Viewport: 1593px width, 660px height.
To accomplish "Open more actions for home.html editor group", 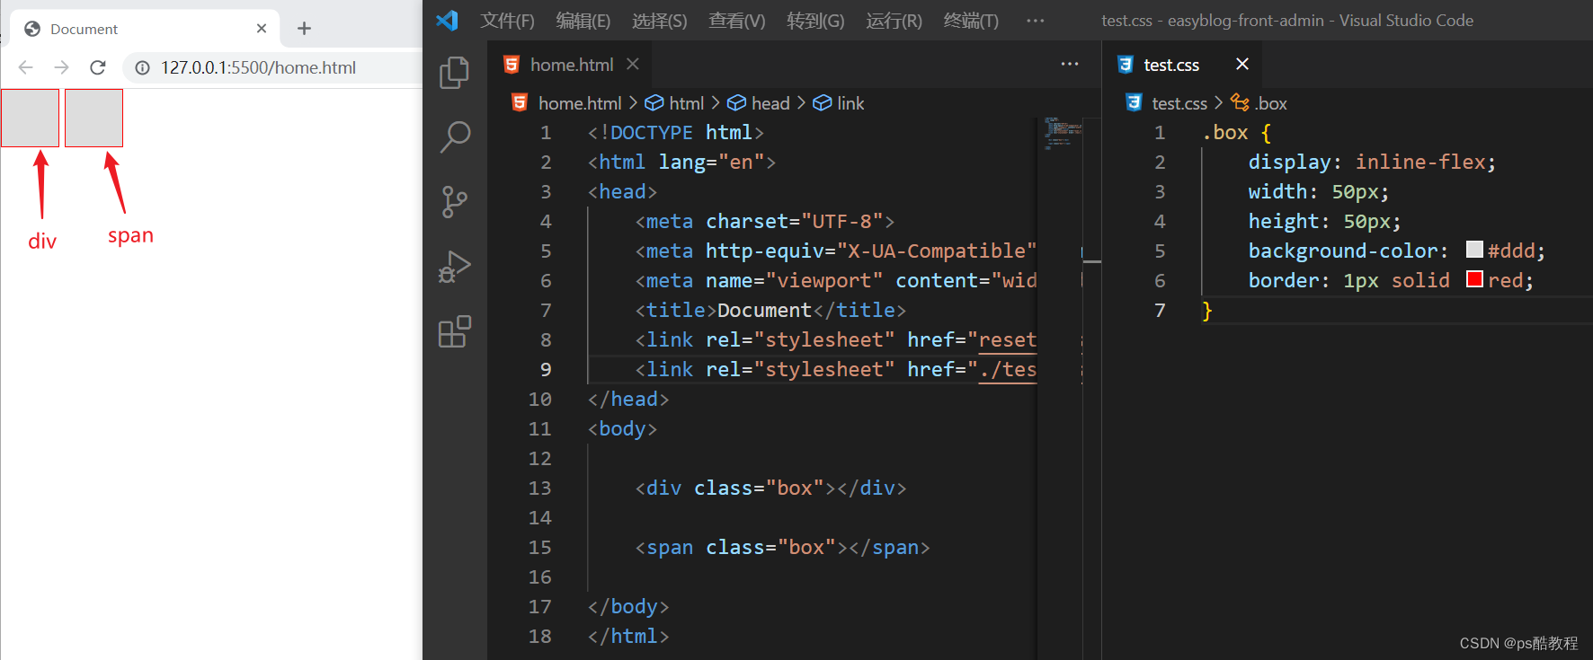I will coord(1069,64).
